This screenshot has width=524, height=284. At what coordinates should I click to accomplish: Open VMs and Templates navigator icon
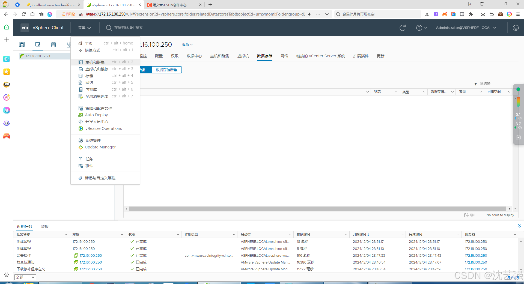point(38,44)
